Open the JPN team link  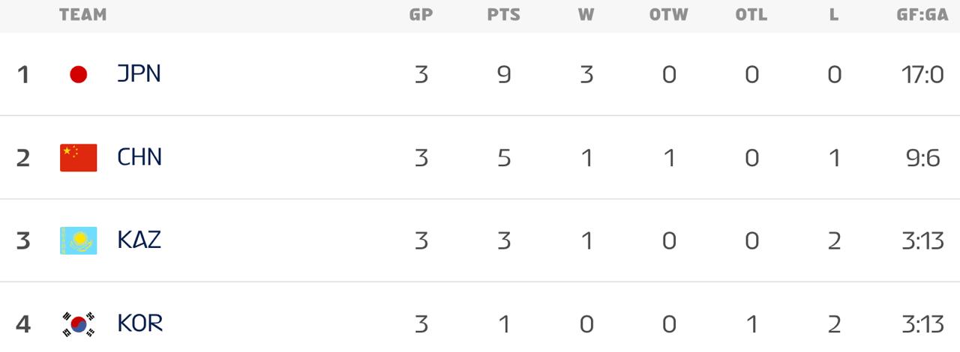[x=139, y=74]
